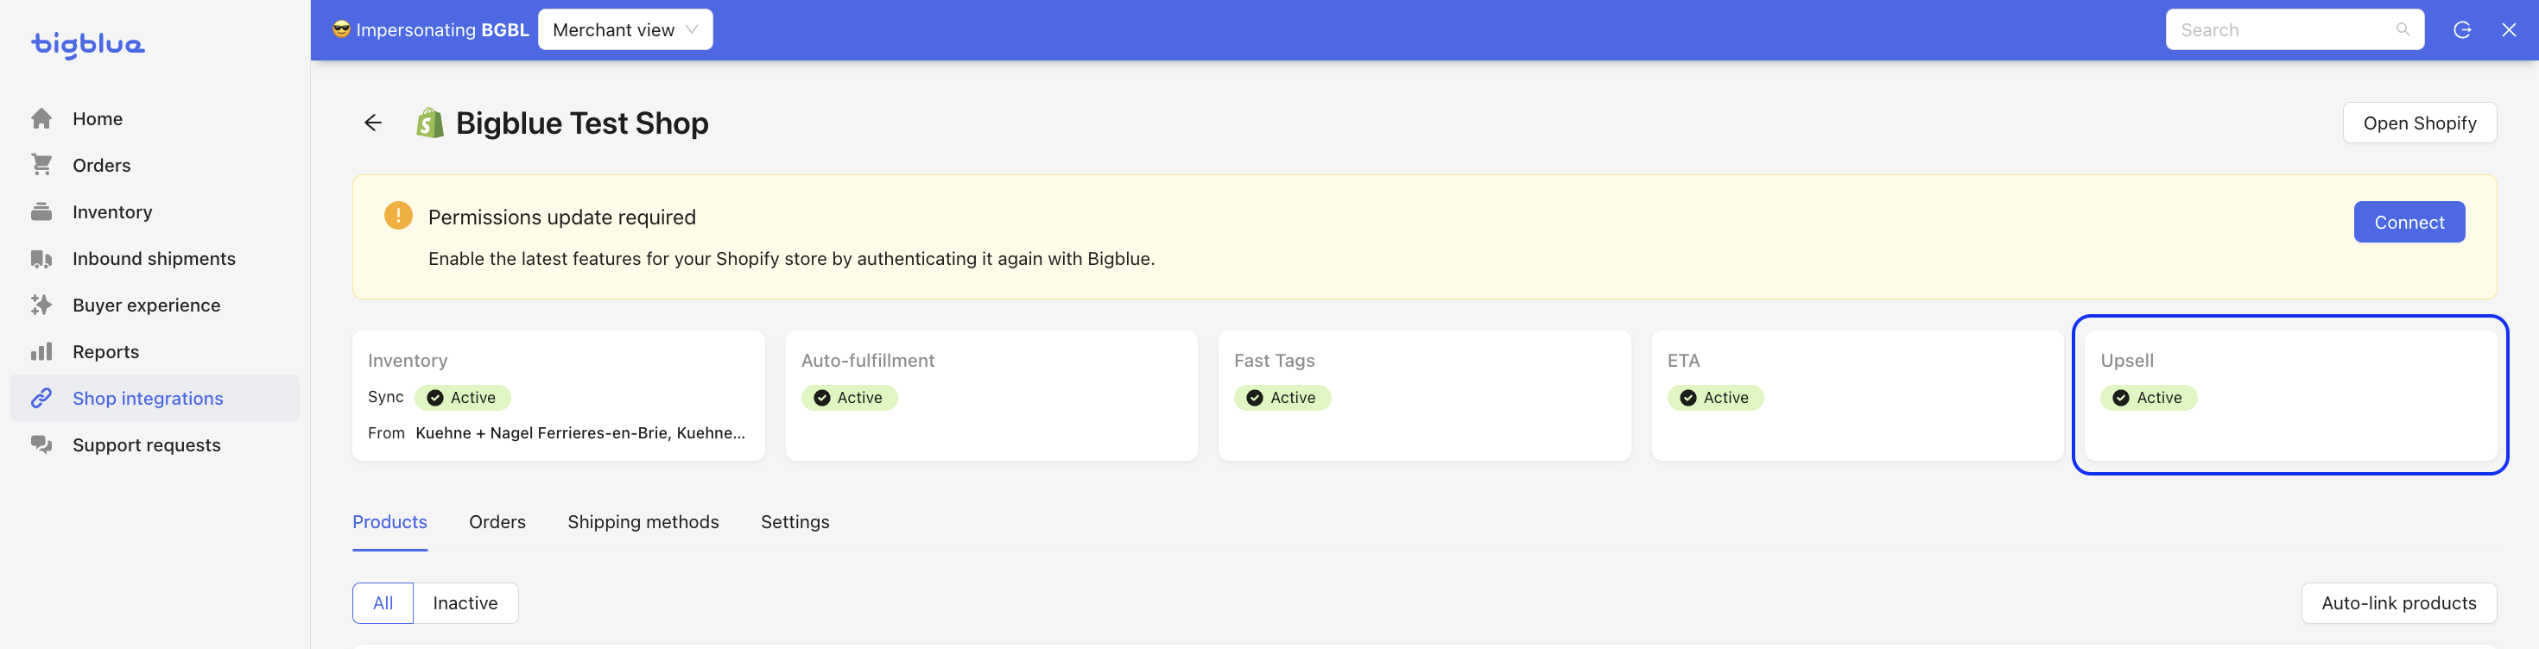This screenshot has height=649, width=2539.
Task: Switch to the Orders tab
Action: [x=497, y=522]
